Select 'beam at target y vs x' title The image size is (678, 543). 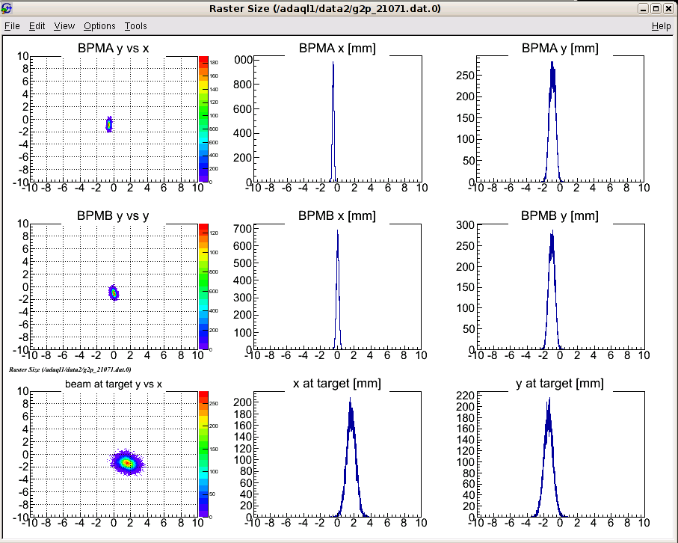(x=114, y=384)
